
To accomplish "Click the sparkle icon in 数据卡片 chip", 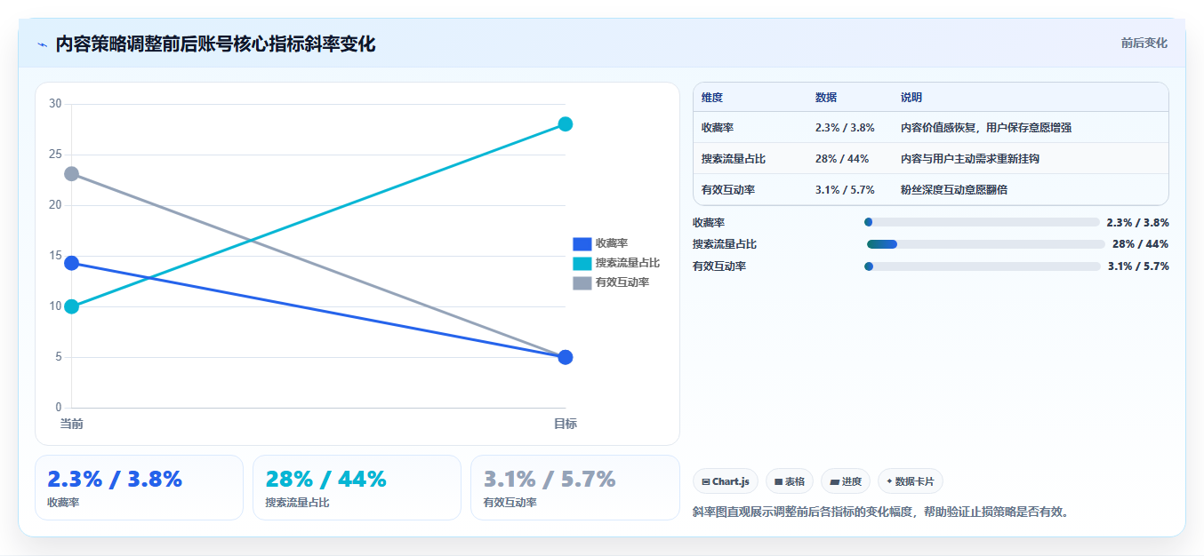I will (x=889, y=481).
